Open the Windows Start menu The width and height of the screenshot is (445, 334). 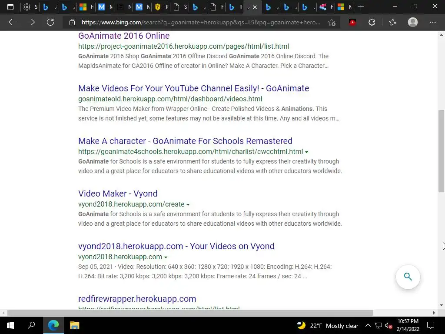(10, 325)
